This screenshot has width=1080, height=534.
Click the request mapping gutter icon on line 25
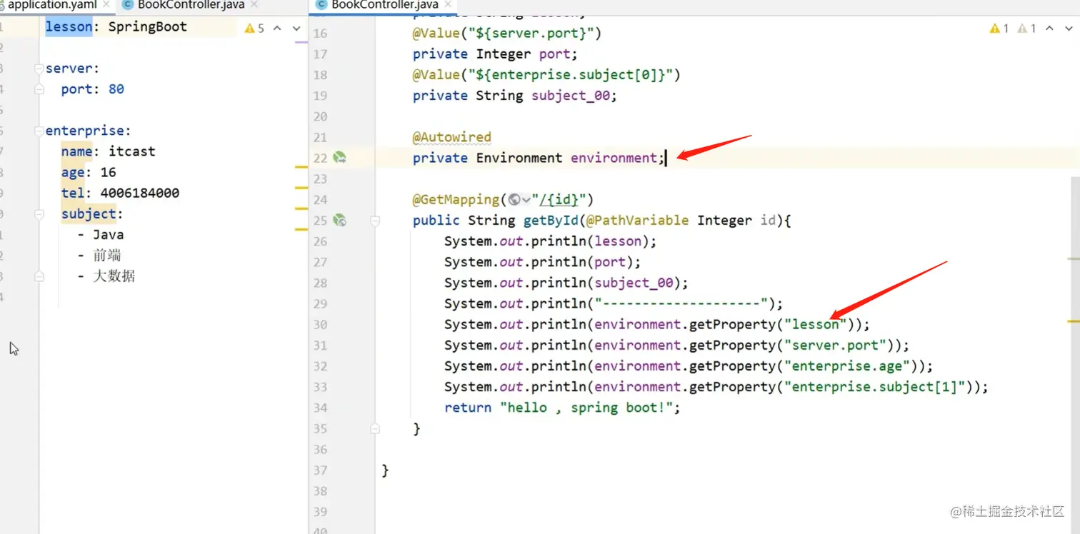339,221
